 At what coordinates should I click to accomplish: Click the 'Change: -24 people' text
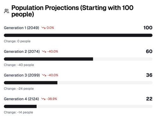[x=19, y=89]
